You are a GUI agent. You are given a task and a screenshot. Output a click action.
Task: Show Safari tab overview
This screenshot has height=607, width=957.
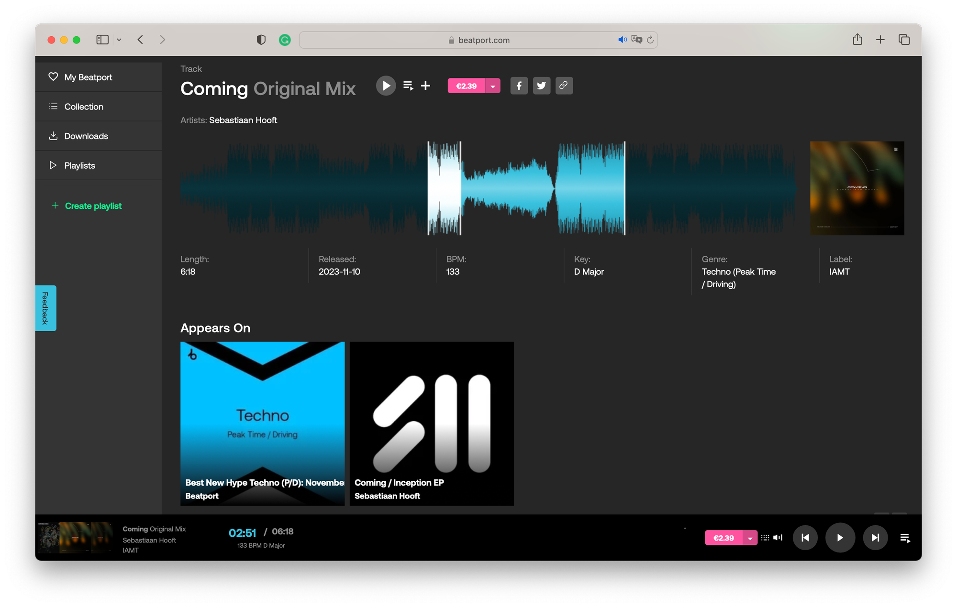coord(904,40)
